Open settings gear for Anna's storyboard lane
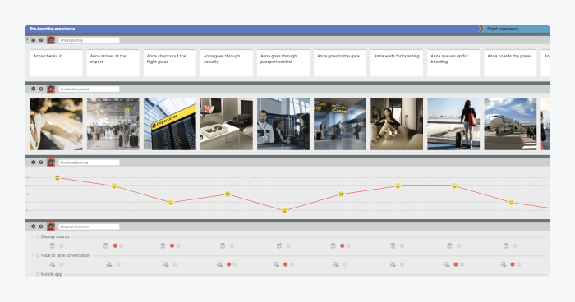The image size is (575, 302). pos(34,89)
